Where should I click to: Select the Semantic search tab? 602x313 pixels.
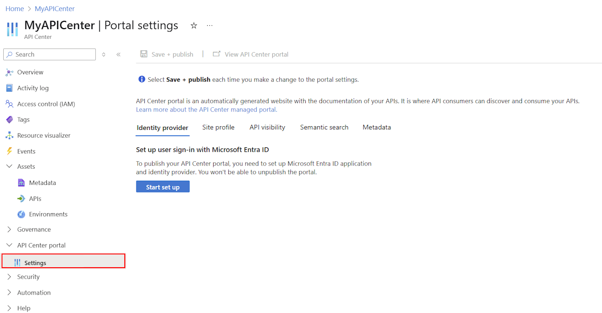pyautogui.click(x=324, y=128)
